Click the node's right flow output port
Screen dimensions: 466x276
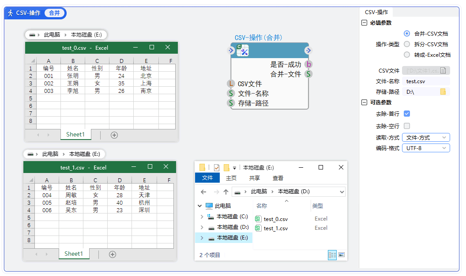pos(308,51)
